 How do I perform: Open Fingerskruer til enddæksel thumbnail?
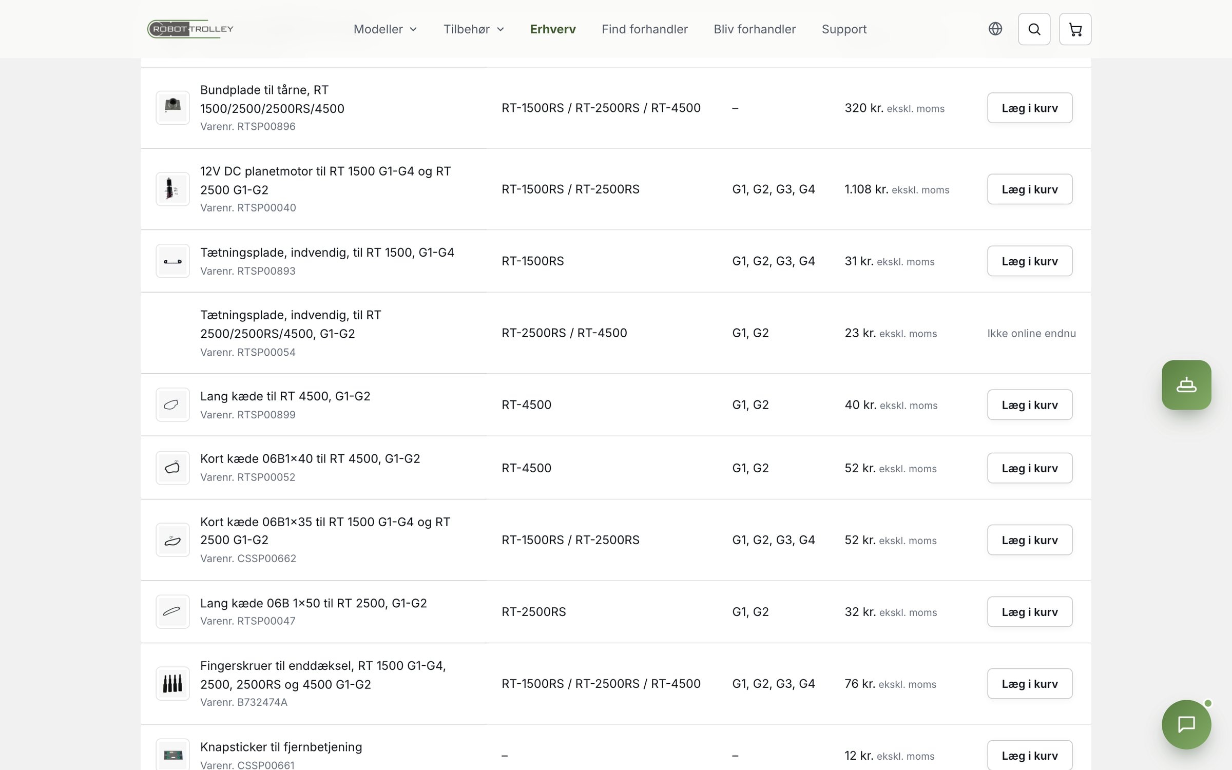[x=172, y=683]
